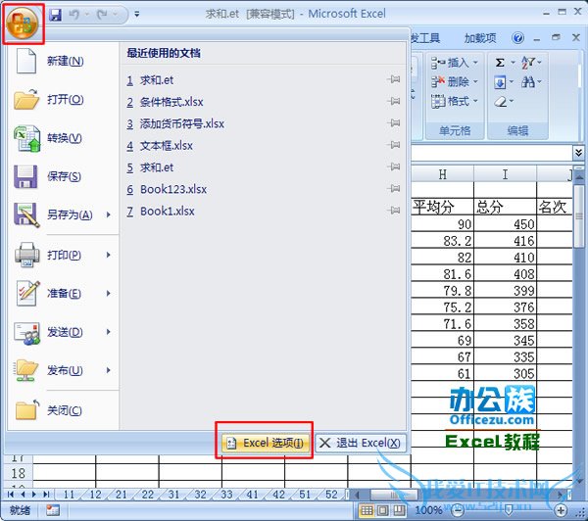Click the round Office button
Image resolution: width=588 pixels, height=521 pixels.
point(23,21)
